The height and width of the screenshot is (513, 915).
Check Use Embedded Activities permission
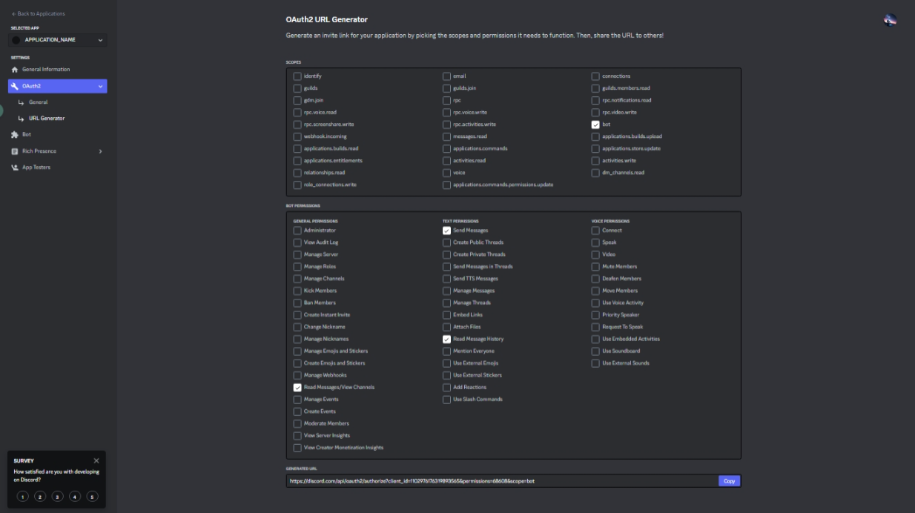coord(595,339)
